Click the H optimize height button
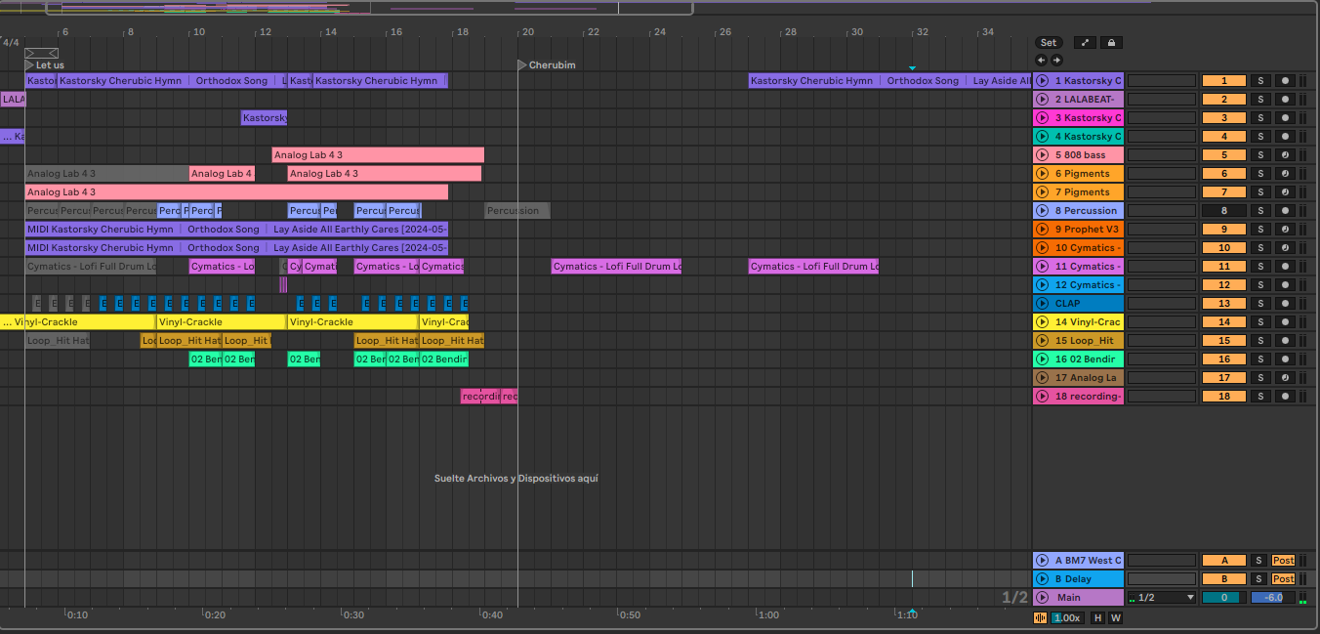This screenshot has height=634, width=1320. click(x=1098, y=618)
